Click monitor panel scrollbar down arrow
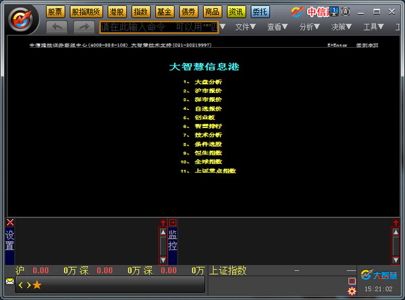 click(396, 260)
